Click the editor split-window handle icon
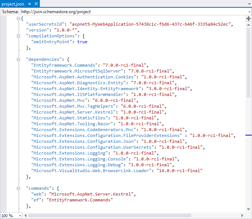Screen dimensions: 252x219 [249, 18]
